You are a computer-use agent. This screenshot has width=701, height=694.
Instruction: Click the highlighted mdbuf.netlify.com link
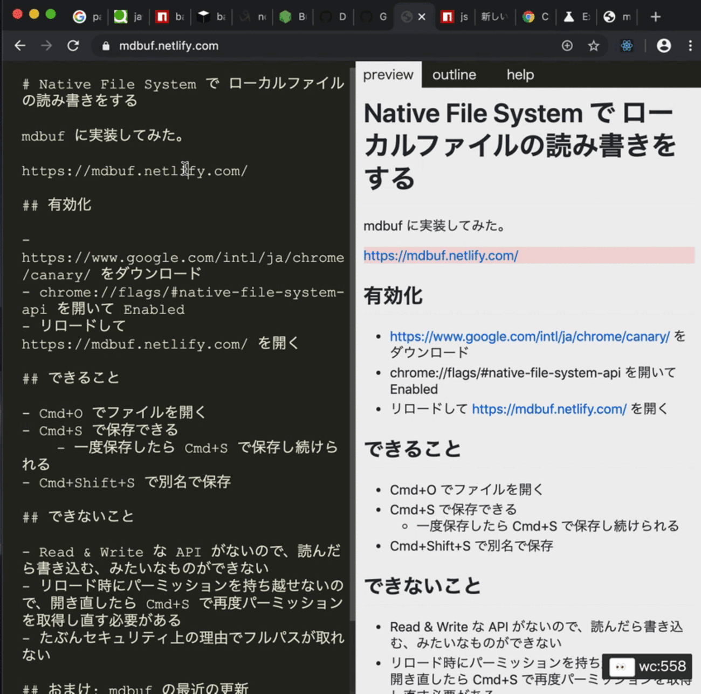[441, 255]
